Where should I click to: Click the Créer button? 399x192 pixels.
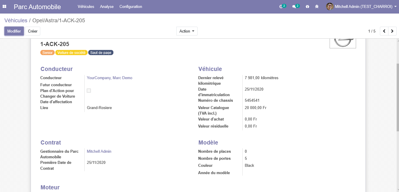[x=33, y=31]
